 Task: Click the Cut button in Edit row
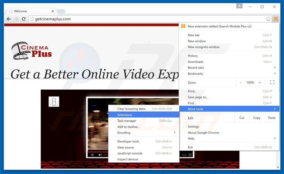(x=242, y=118)
